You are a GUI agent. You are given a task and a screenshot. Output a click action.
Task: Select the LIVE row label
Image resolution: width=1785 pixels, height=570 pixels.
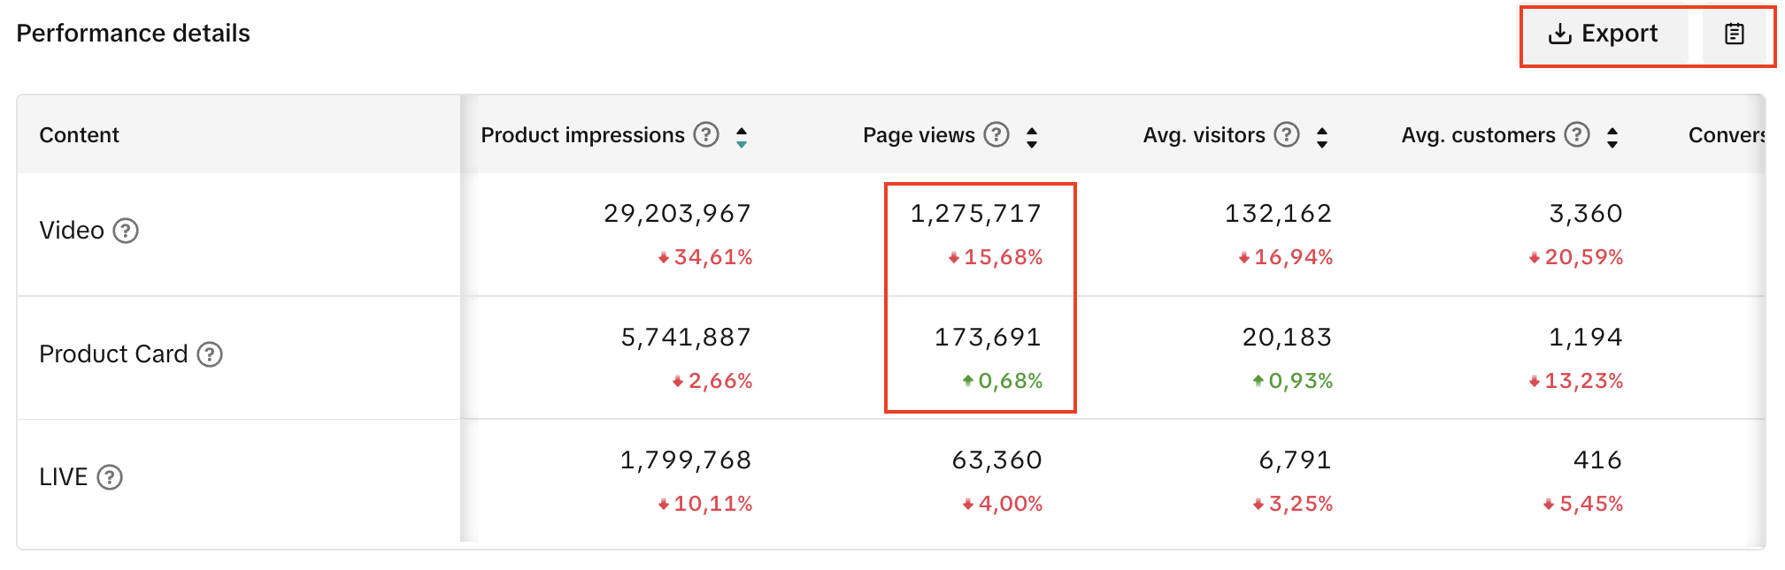click(63, 477)
